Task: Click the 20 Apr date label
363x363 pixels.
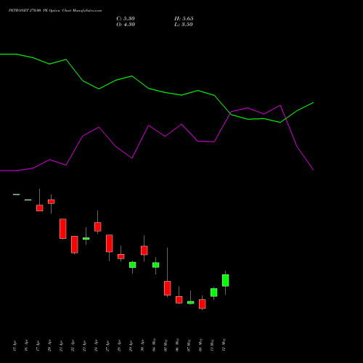Action: [49, 346]
